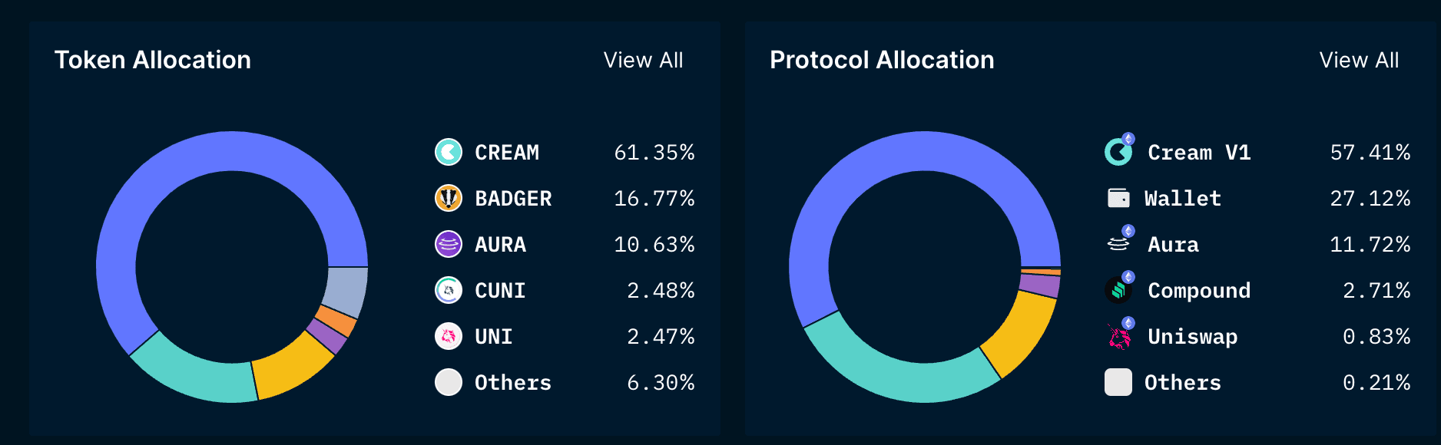
Task: Click the Others icon in Token Allocation
Action: tap(449, 382)
